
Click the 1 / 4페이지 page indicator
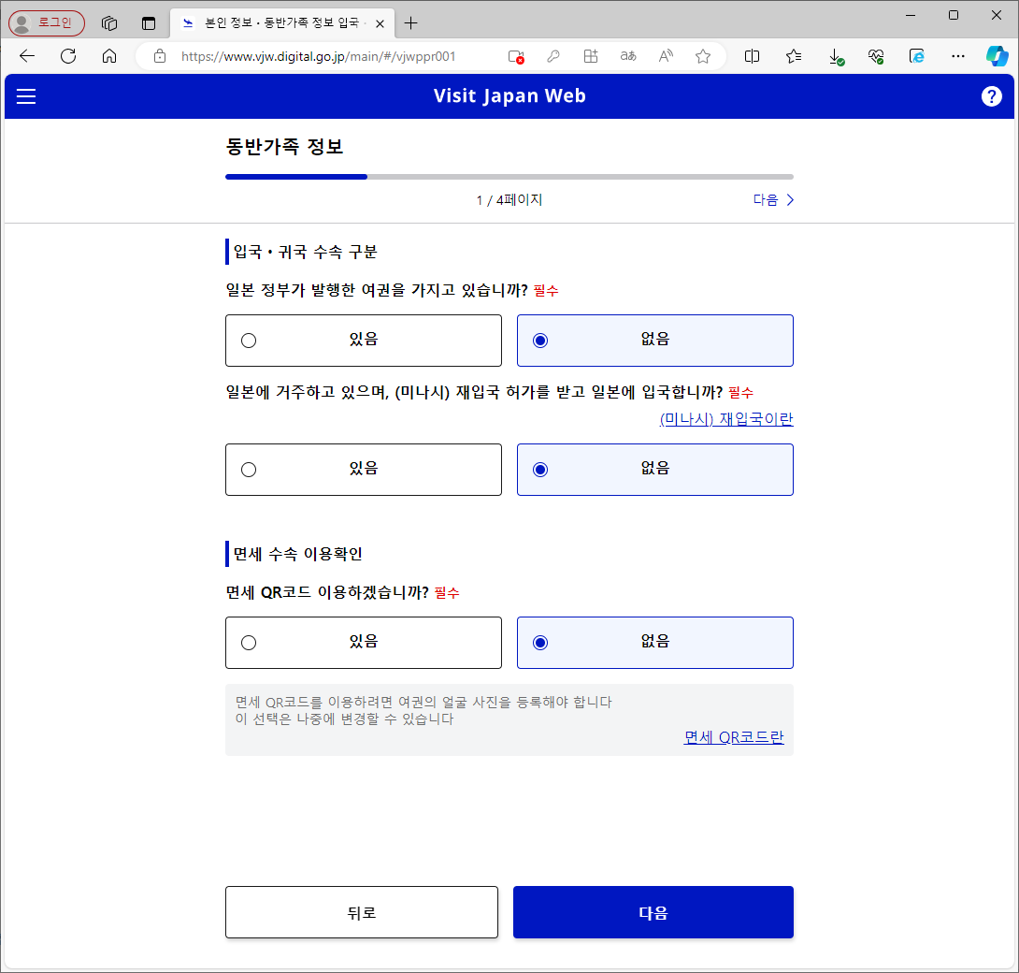[509, 199]
